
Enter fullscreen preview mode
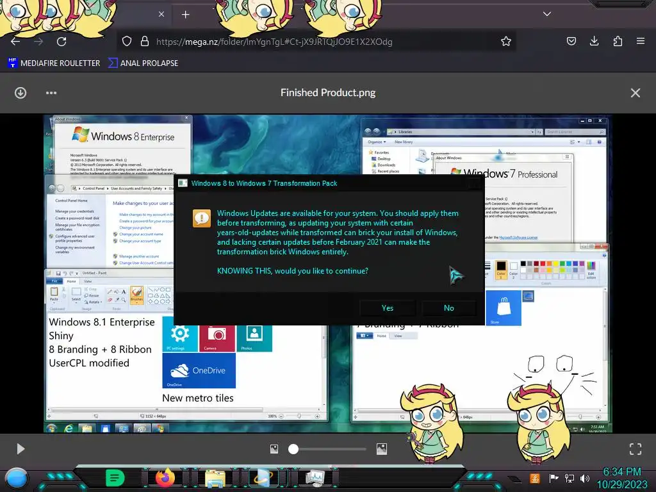coord(635,449)
